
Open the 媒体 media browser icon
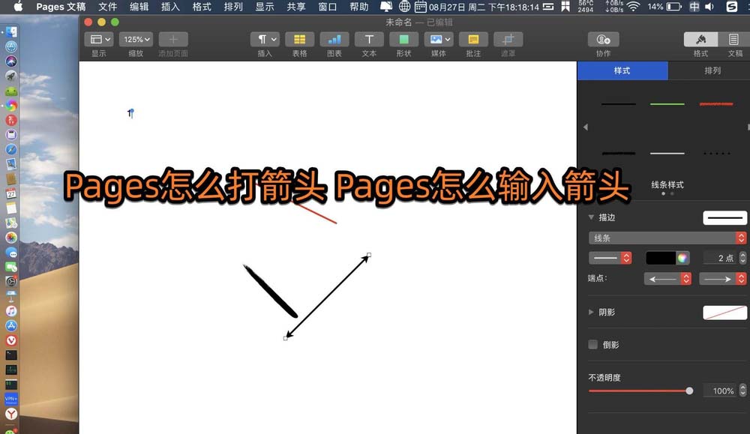(x=438, y=39)
